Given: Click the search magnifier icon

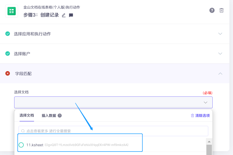Looking at the screenshot, I should (23, 131).
